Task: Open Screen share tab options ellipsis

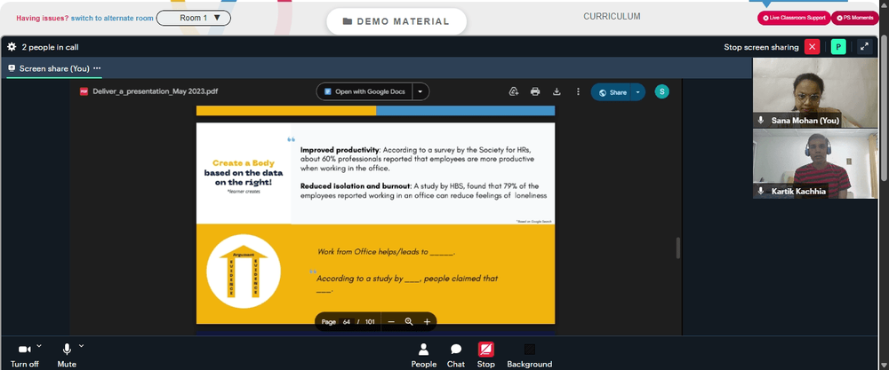Action: [x=97, y=68]
